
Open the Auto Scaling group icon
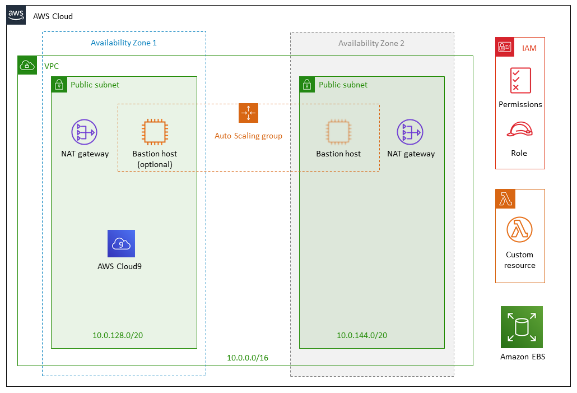pyautogui.click(x=248, y=113)
